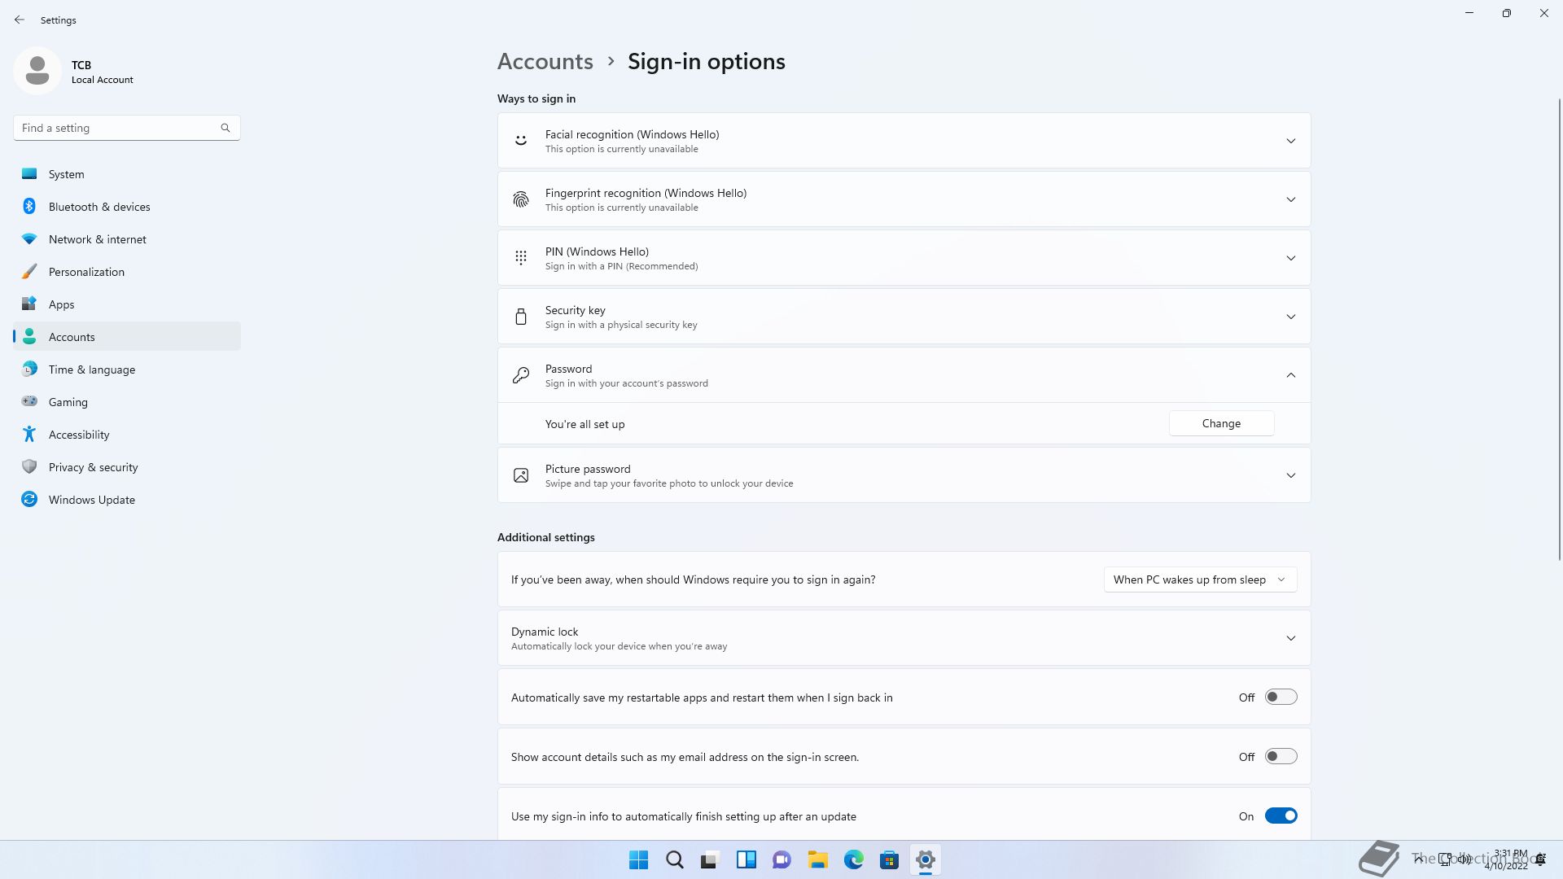Open Windows Update page
This screenshot has height=879, width=1563.
(127, 500)
